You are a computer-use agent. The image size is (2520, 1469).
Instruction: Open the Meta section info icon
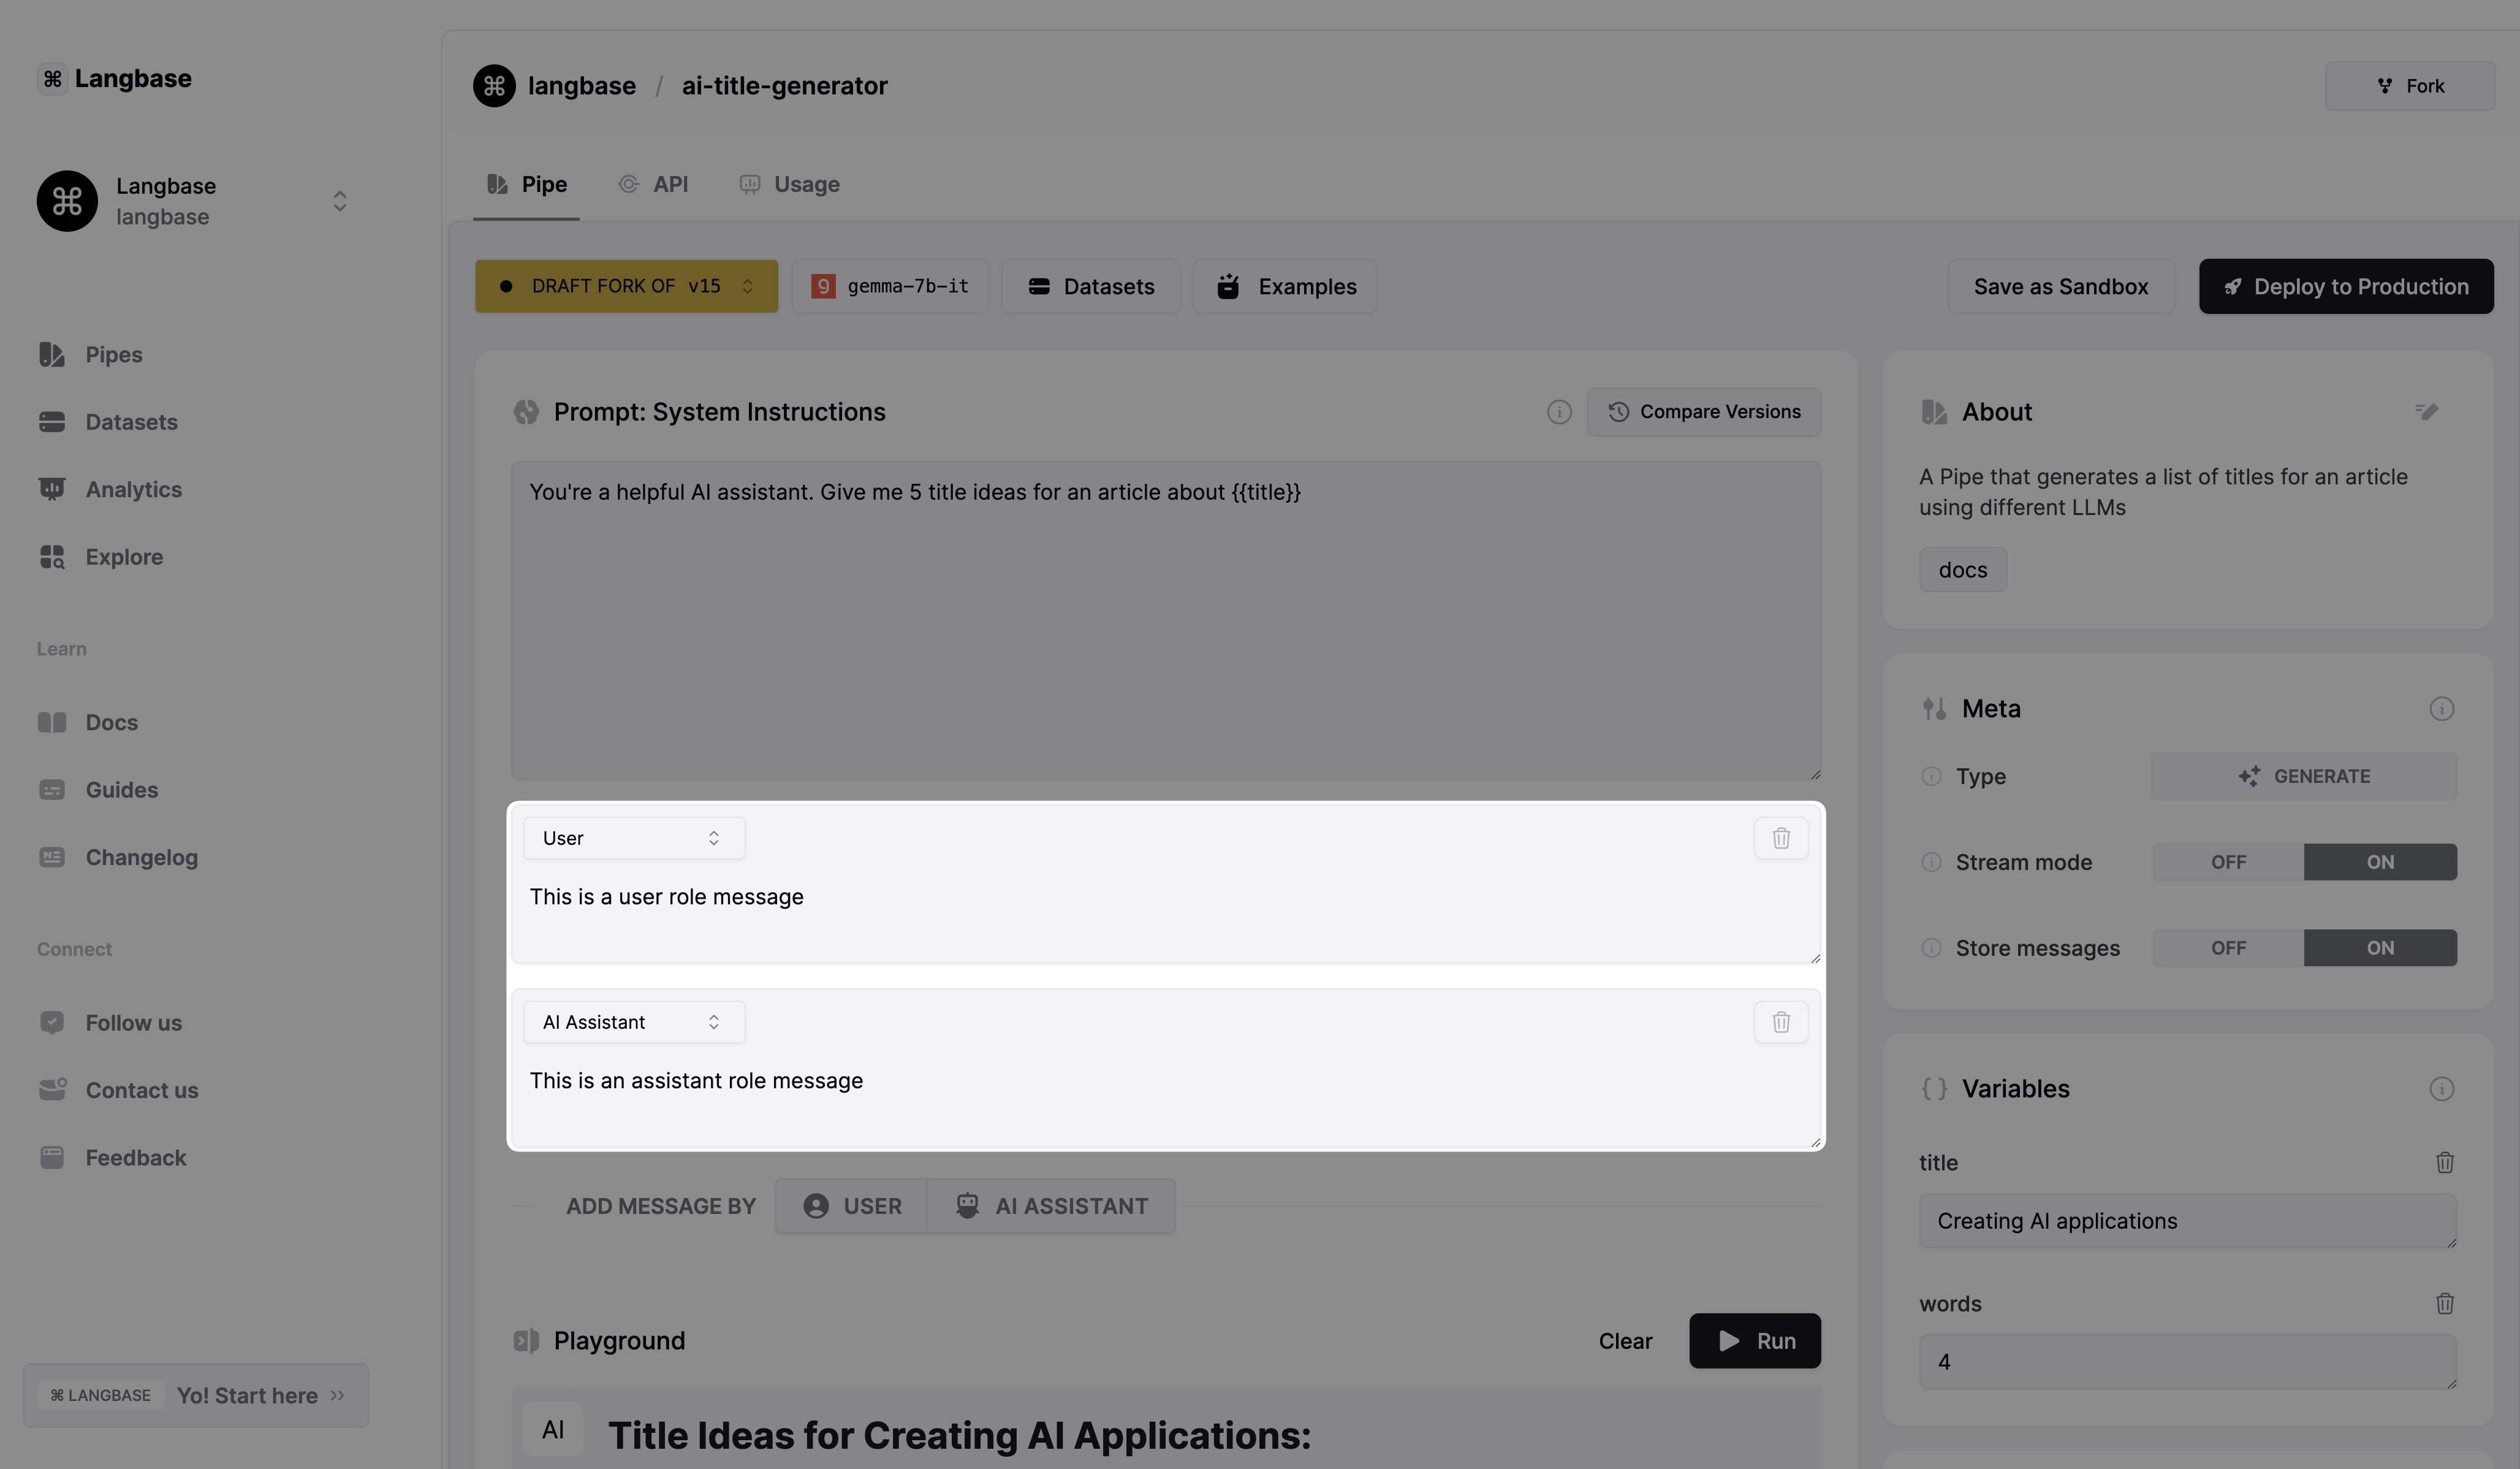2441,709
